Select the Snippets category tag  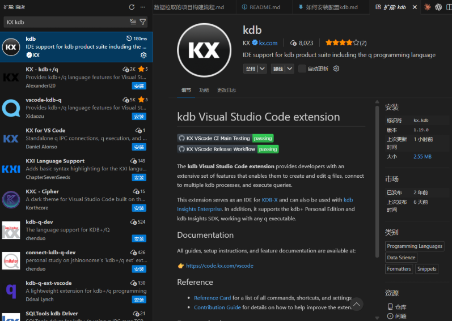click(x=426, y=269)
